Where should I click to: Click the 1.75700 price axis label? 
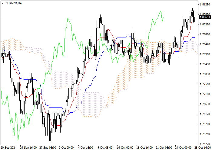point(205,124)
